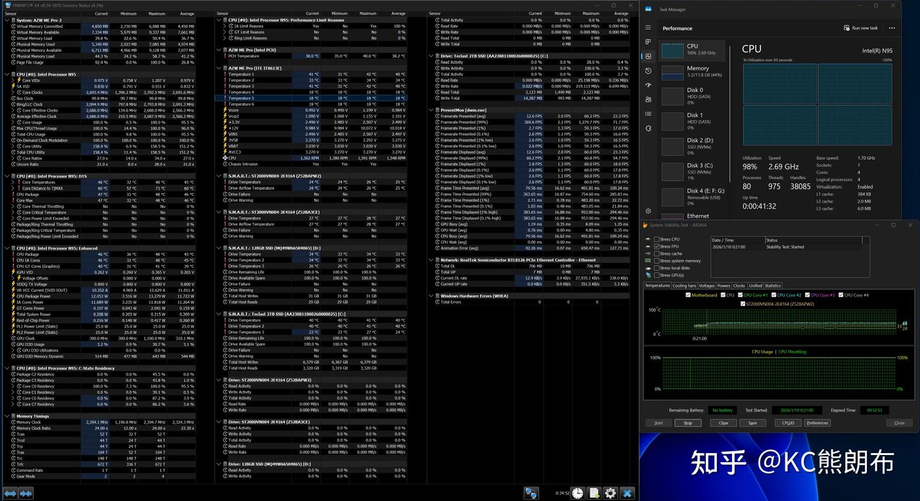This screenshot has width=920, height=501.
Task: Click the three-dot more options in Task Manager
Action: pyautogui.click(x=892, y=28)
